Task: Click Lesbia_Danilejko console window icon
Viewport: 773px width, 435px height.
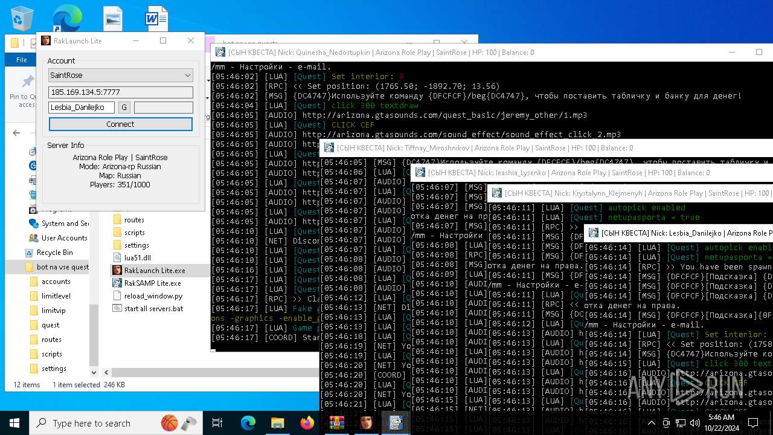Action: pyautogui.click(x=594, y=233)
